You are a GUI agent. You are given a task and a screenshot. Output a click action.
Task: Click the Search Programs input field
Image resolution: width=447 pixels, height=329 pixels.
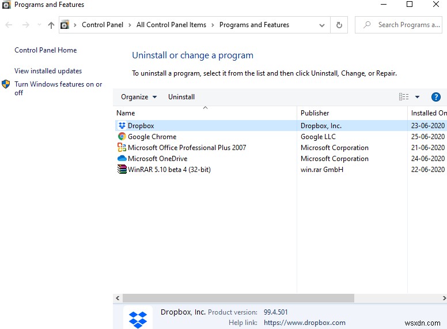(x=399, y=25)
